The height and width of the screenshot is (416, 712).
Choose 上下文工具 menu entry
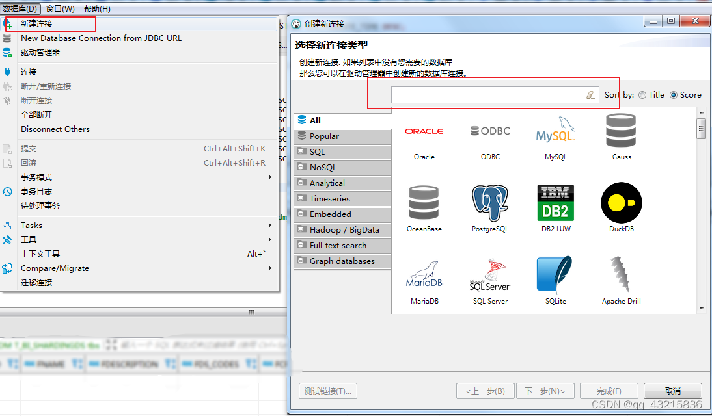coord(139,253)
